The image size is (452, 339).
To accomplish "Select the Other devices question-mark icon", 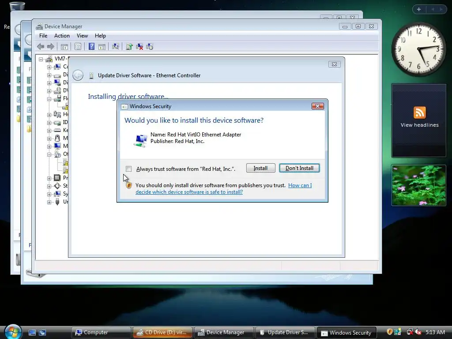I will 57,154.
